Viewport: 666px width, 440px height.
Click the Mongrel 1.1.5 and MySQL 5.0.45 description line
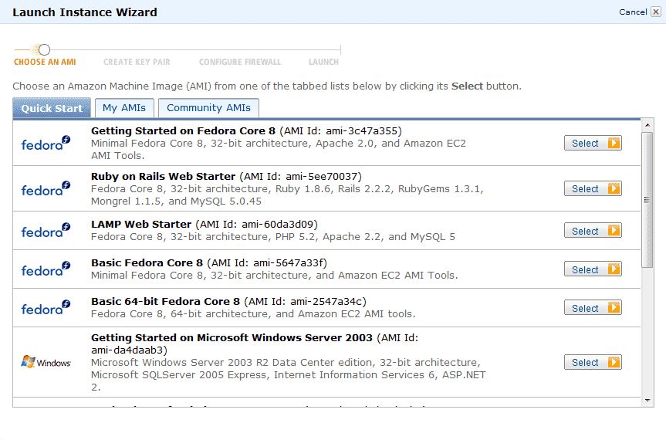tap(176, 201)
